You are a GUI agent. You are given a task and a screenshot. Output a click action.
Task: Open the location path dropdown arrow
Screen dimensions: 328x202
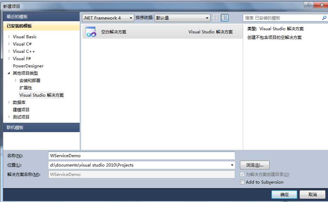[232, 165]
